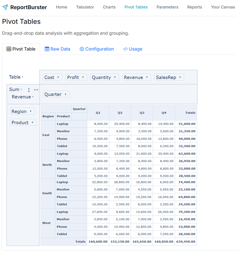
Task: Toggle column sort order horizontal arrow
Action: coord(36,90)
